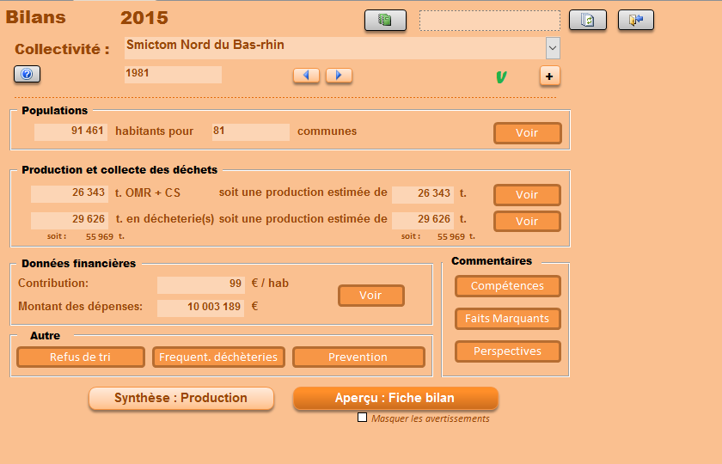Screen dimensions: 722x464
Task: Click Voir button in Populations section
Action: (527, 133)
